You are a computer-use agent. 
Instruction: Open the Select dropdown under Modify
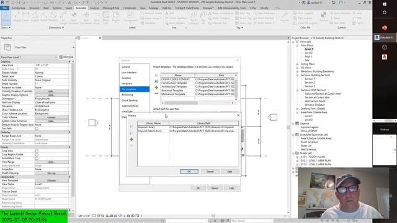click(6, 27)
